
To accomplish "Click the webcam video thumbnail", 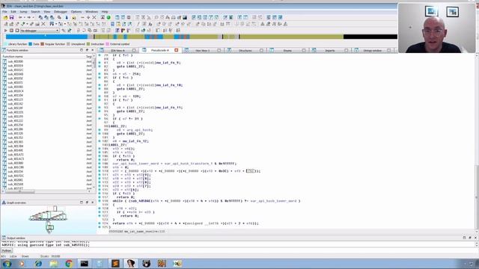I will [437, 28].
